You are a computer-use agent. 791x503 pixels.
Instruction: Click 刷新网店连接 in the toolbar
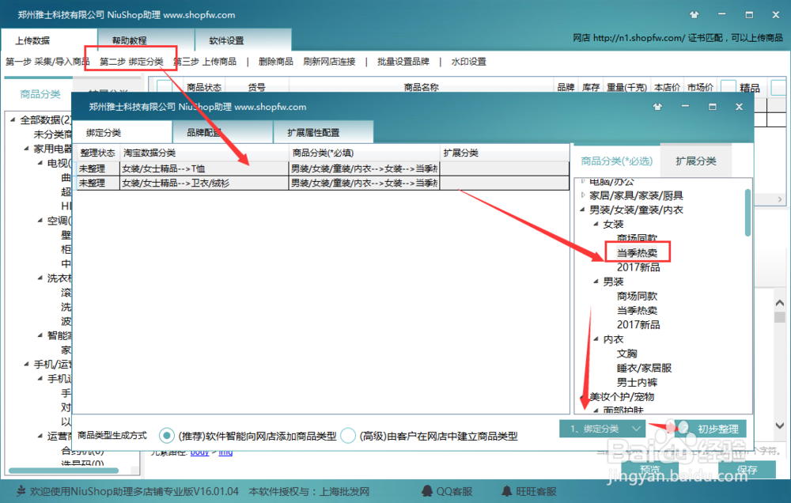pos(329,62)
